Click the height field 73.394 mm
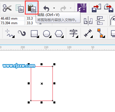The image size is (115, 112). [x=12, y=23]
